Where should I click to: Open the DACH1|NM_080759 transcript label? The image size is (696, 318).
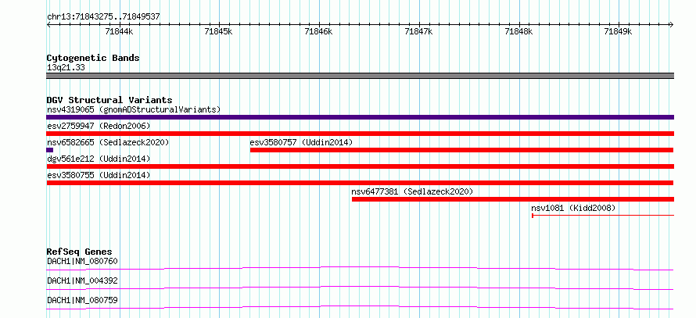[83, 300]
